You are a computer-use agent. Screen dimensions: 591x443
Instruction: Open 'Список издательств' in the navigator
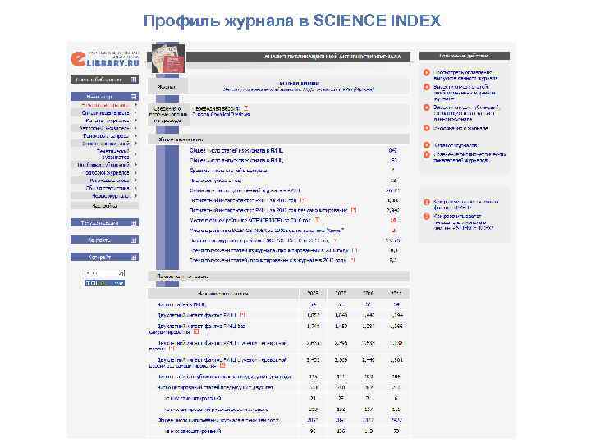click(x=106, y=112)
